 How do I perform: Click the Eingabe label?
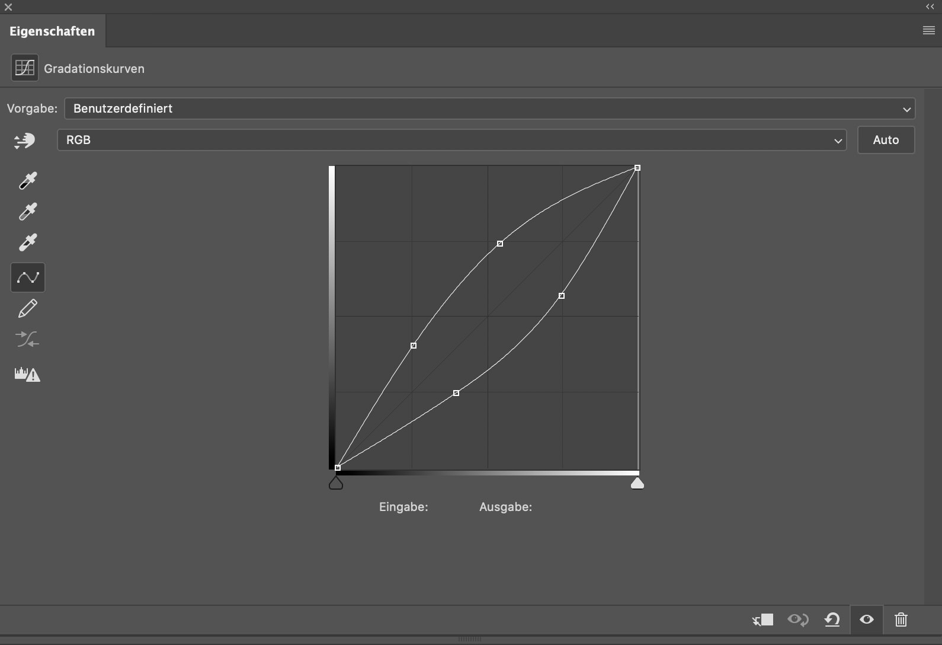click(403, 507)
